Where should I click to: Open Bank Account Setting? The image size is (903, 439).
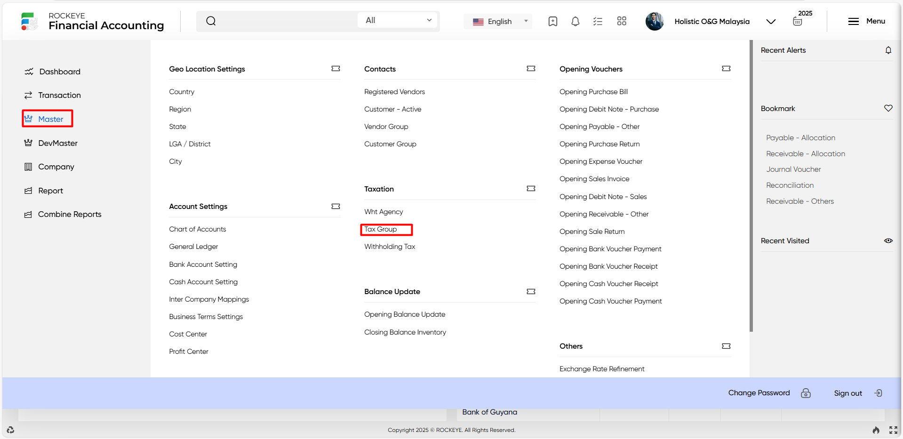pos(203,264)
